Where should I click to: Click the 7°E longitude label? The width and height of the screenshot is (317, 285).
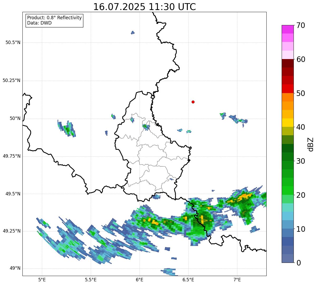[237, 279]
